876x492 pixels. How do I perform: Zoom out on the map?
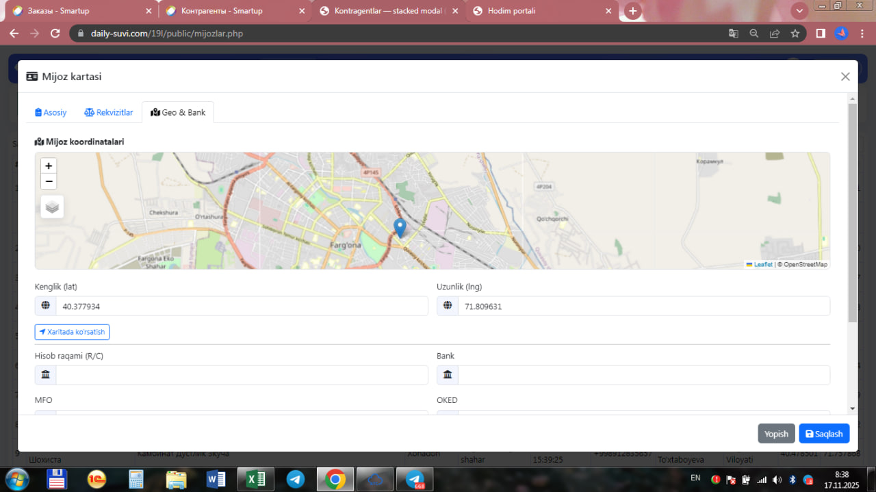[49, 181]
